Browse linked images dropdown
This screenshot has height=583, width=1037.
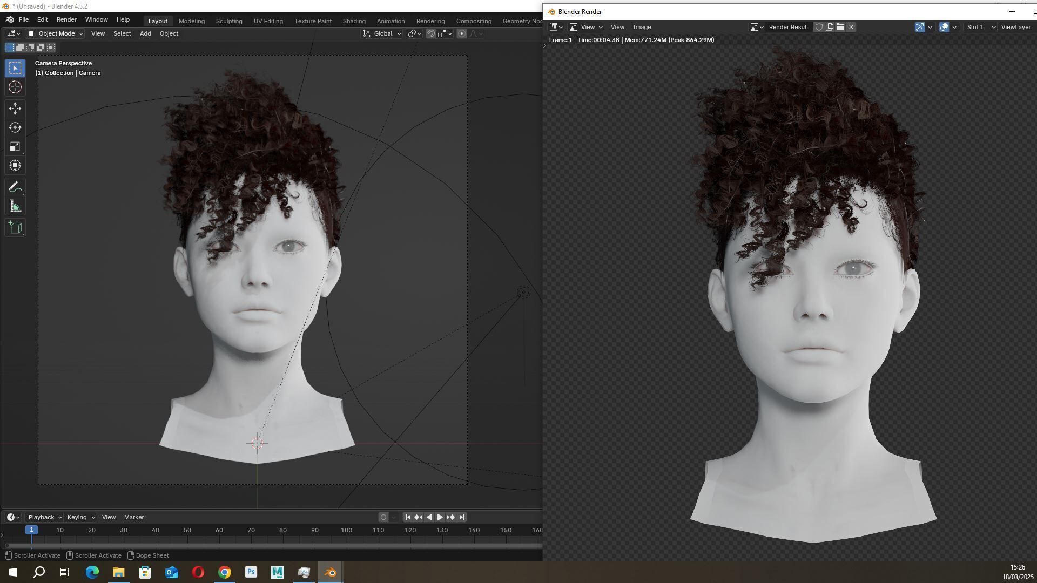tap(757, 27)
